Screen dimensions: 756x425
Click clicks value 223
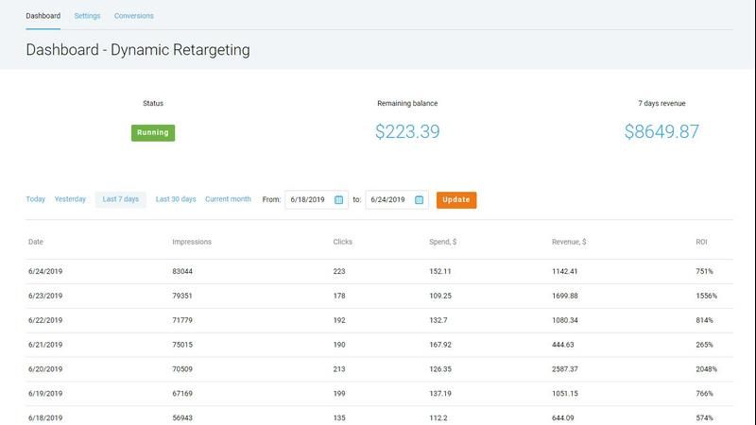(x=339, y=271)
